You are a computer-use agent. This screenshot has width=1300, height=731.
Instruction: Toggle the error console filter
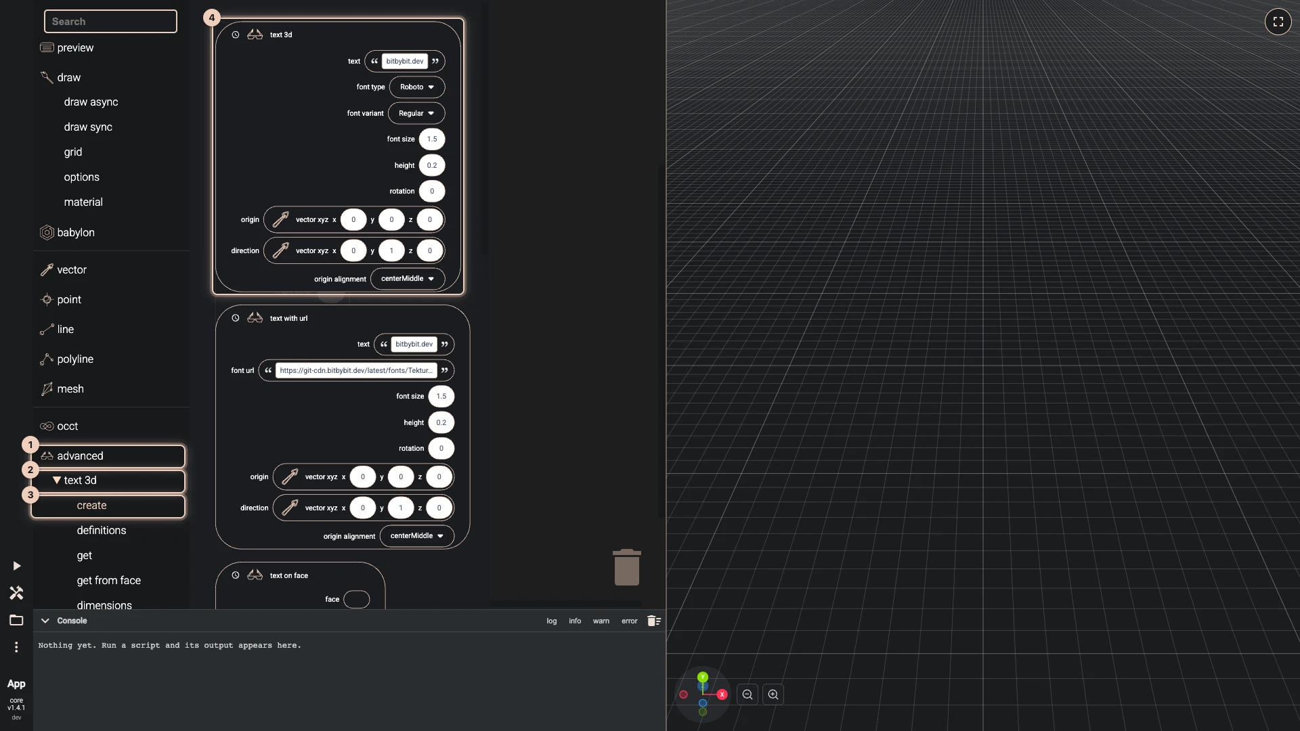tap(630, 621)
